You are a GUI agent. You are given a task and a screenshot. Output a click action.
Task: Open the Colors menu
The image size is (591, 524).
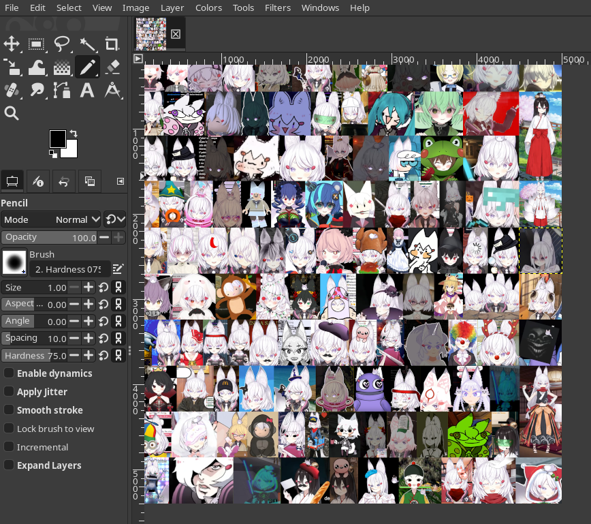[208, 7]
